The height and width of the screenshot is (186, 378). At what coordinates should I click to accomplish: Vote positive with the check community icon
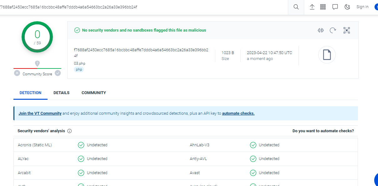[x=58, y=73]
